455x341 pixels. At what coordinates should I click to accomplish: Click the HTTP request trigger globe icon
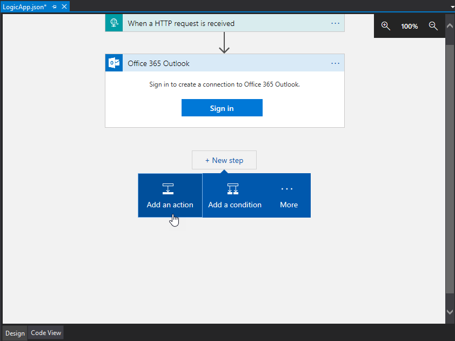(114, 23)
